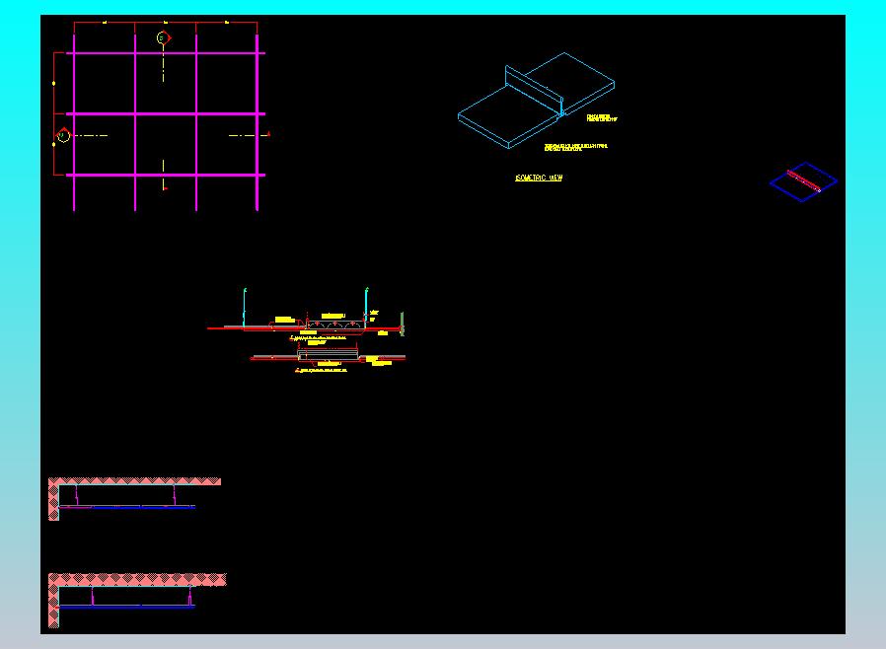Click the circular grid bubble left of the magenta grid
Image resolution: width=886 pixels, height=649 pixels.
coord(63,135)
